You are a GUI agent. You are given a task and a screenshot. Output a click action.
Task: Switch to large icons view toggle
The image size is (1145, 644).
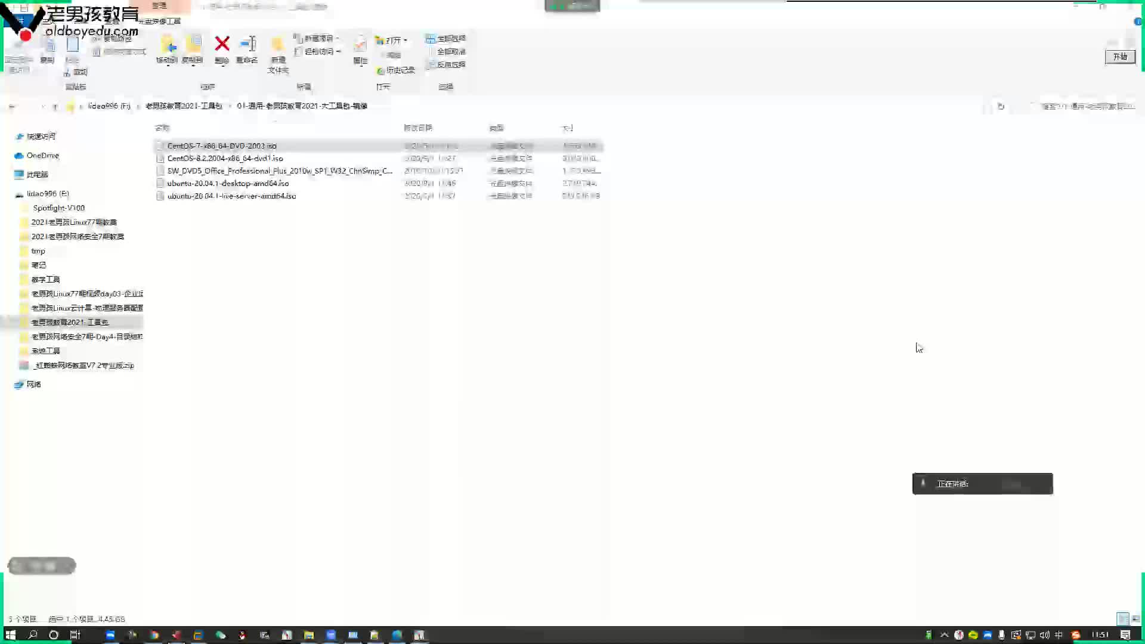1135,619
